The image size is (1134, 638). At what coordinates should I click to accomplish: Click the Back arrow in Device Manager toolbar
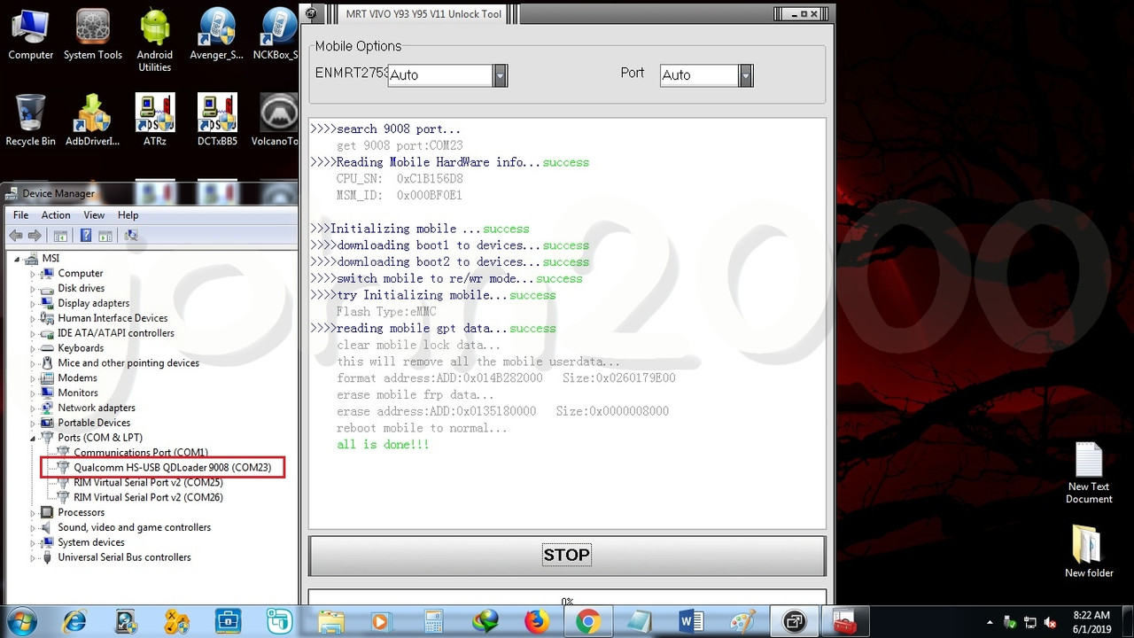(16, 236)
